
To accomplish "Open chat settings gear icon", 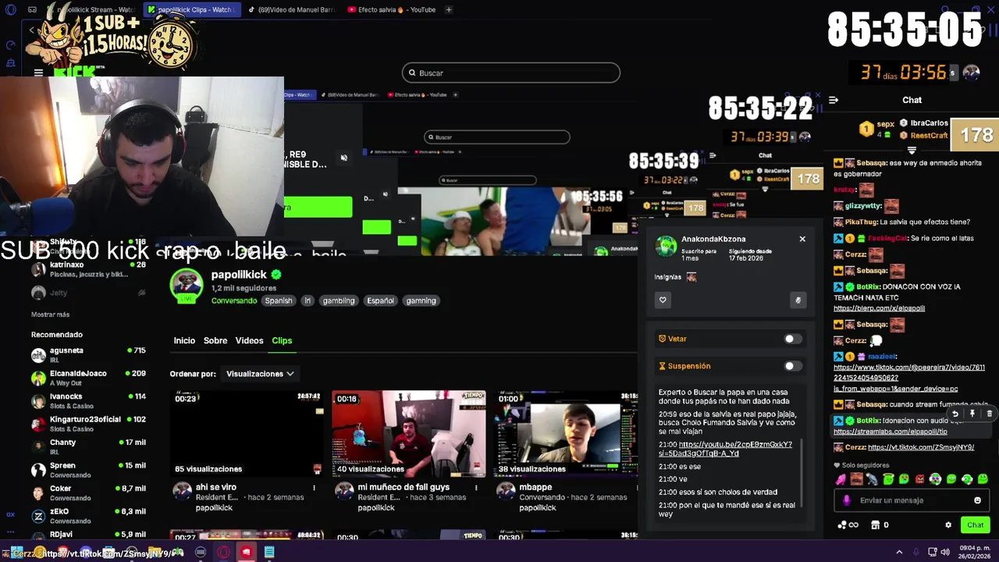I will [948, 525].
